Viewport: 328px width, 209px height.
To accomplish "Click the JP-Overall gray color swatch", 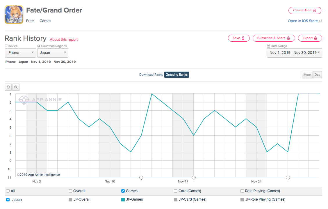I will click(70, 200).
